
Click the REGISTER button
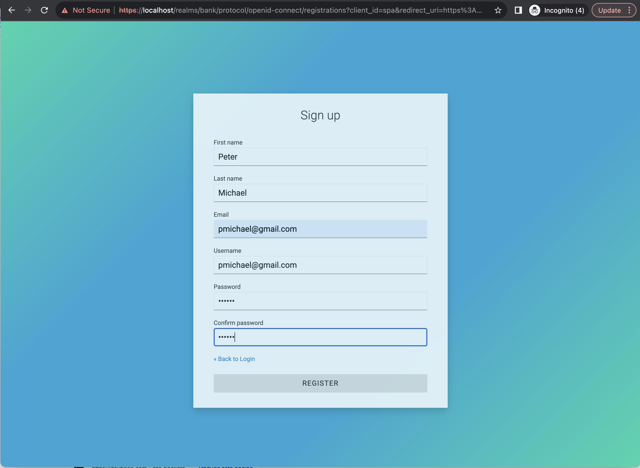[x=320, y=383]
